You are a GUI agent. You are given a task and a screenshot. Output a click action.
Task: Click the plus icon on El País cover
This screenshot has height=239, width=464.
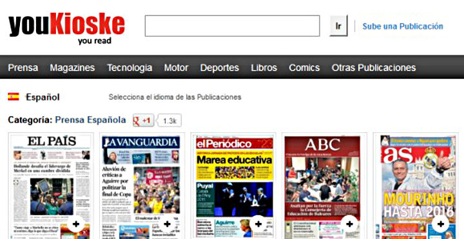click(x=76, y=224)
